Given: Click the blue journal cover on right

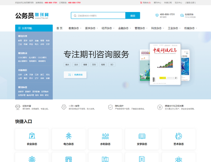Looking at the screenshot, I should coord(185,65).
